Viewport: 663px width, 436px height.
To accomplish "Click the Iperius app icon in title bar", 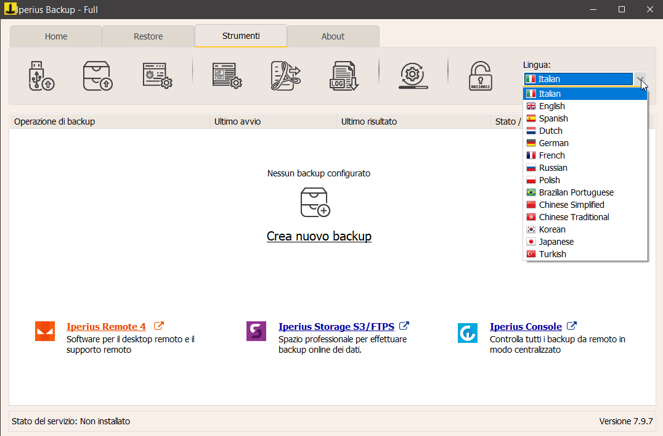I will click(x=10, y=9).
